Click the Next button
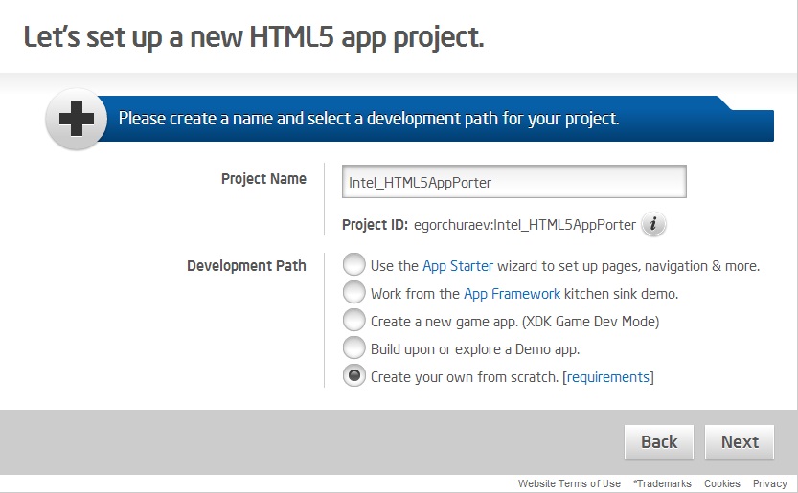This screenshot has height=493, width=798. [740, 441]
